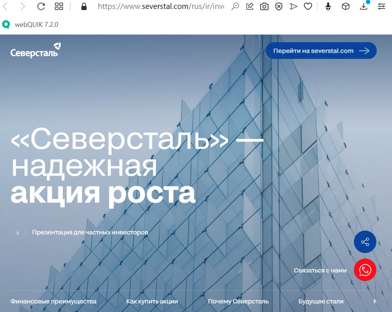Click the blue share button
392x312 pixels.
click(365, 242)
